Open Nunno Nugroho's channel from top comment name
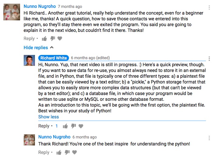The width and height of the screenshot is (219, 160). (x=40, y=6)
